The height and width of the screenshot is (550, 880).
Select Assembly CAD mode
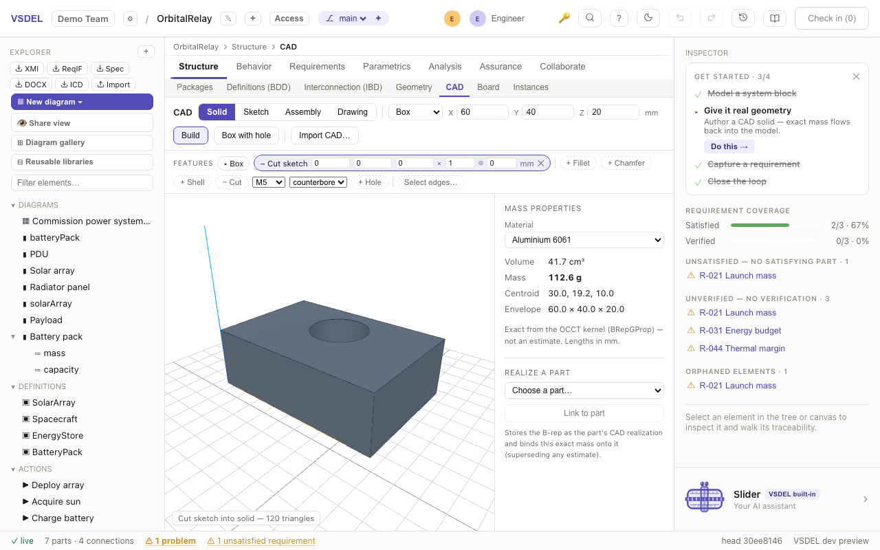302,112
